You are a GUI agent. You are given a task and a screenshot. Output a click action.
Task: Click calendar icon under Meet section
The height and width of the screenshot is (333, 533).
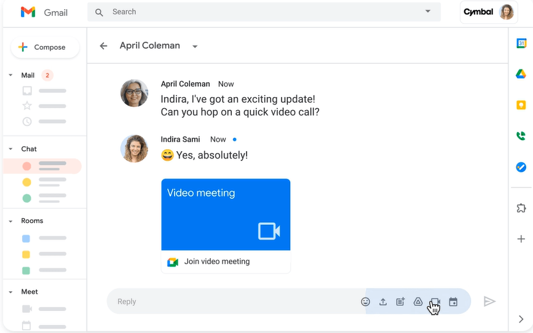[26, 325]
